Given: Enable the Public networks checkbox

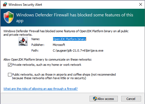Looking at the screenshot, I should [10, 75].
